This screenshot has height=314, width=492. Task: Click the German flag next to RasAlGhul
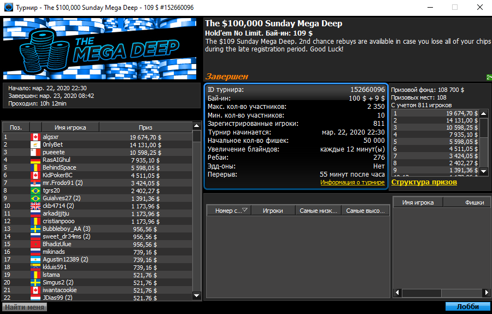click(x=36, y=160)
